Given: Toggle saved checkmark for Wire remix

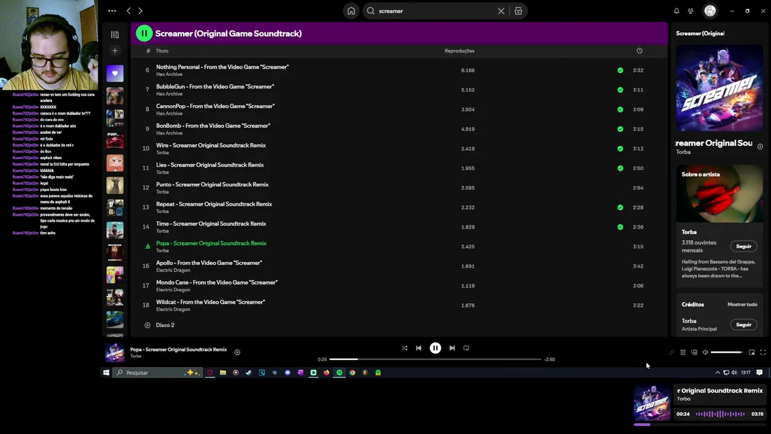Looking at the screenshot, I should [620, 149].
